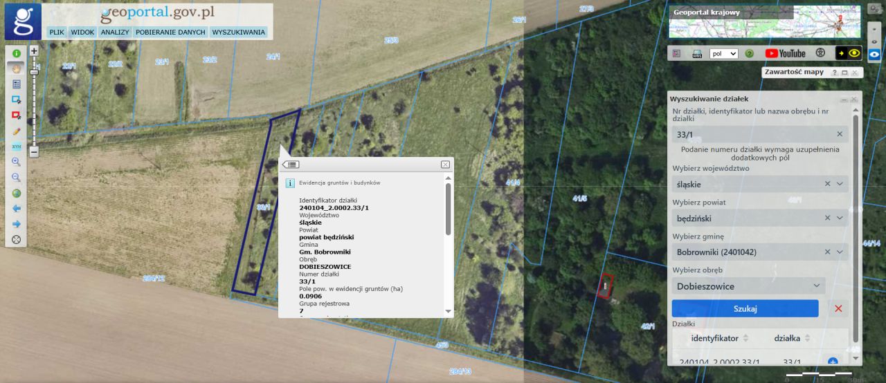Open the YouTube channel link
Screen dimensions: 886x383
785,53
